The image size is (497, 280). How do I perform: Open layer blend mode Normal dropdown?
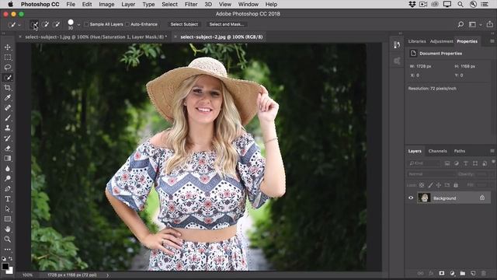(x=431, y=174)
